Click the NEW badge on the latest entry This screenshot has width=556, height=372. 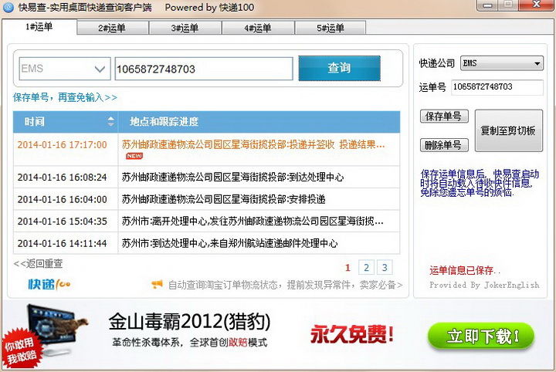(x=134, y=156)
